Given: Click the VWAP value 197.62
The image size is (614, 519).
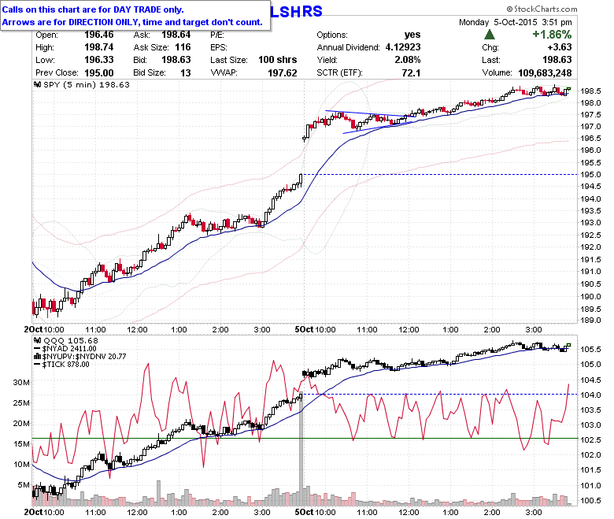Looking at the screenshot, I should (283, 73).
